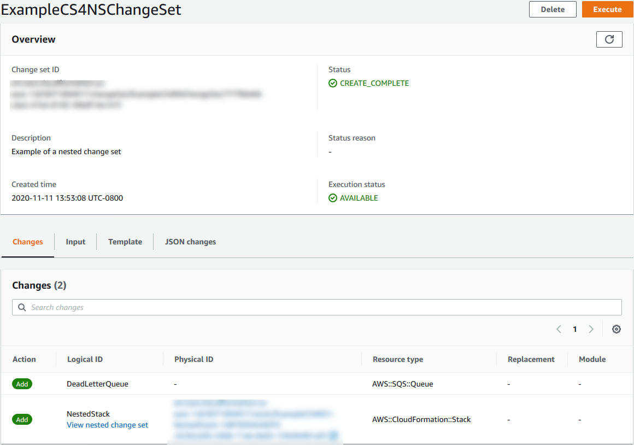
Task: Go to next page of changes
Action: click(591, 329)
